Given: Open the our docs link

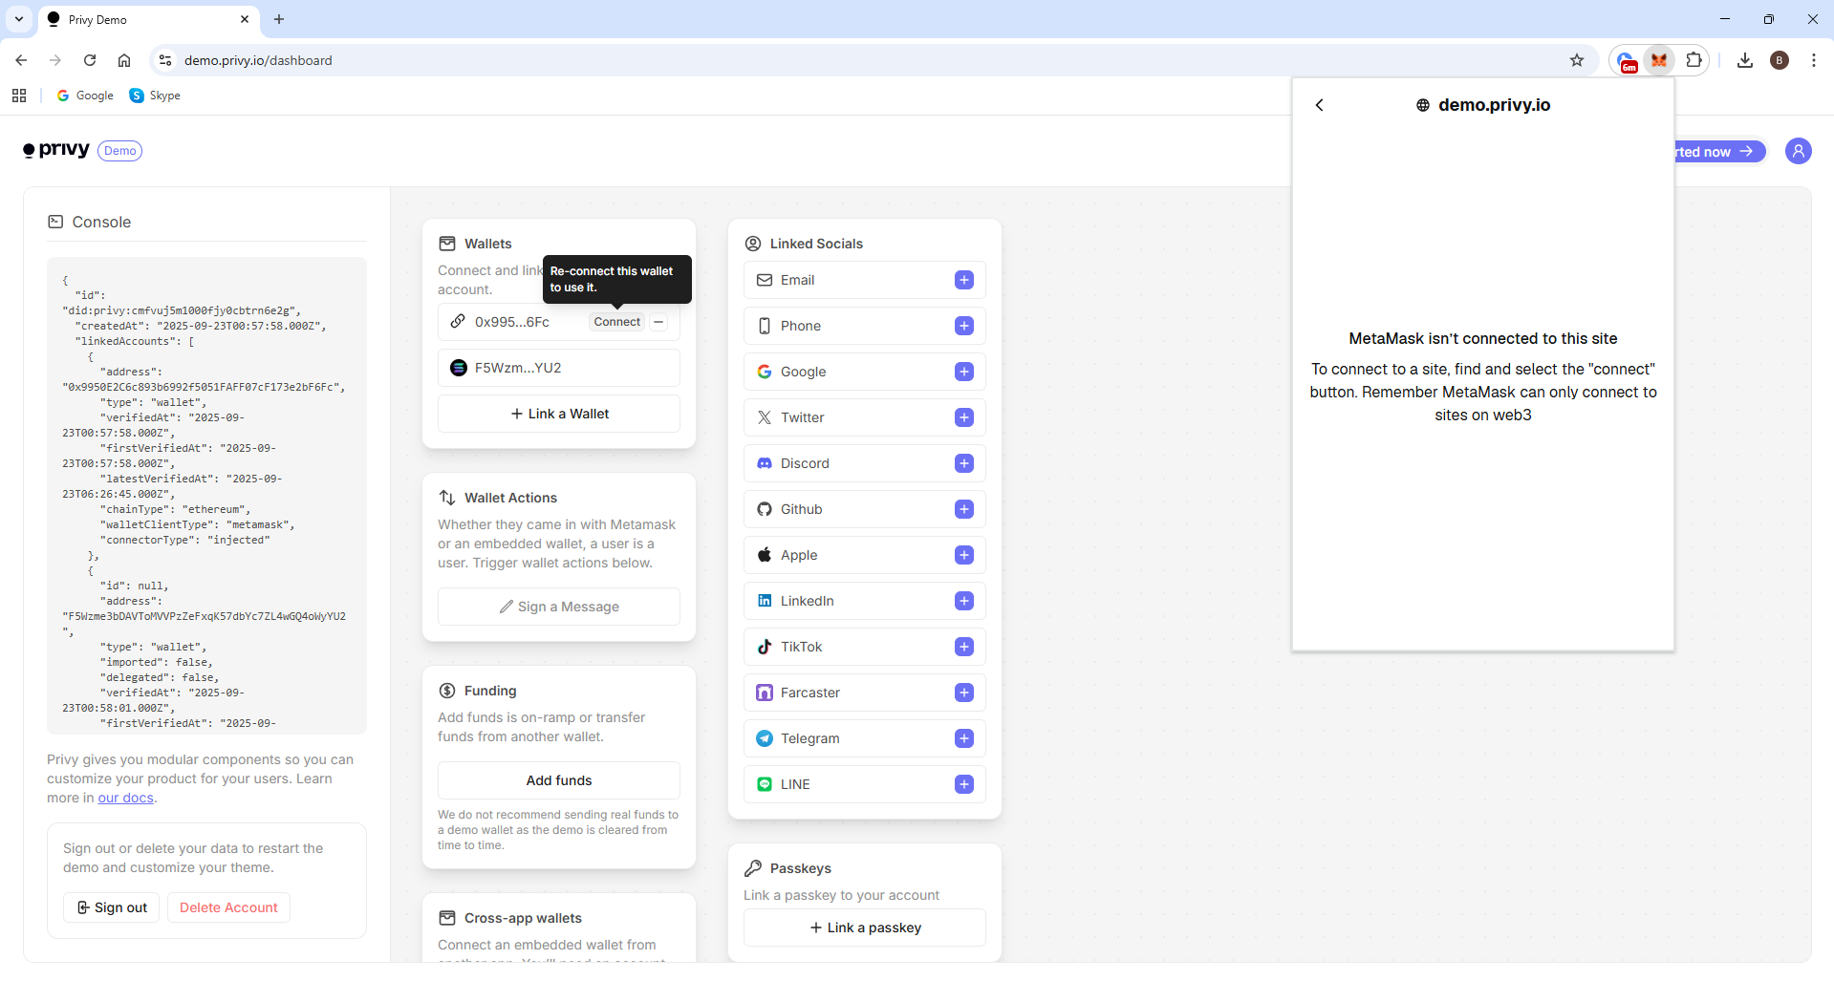Looking at the screenshot, I should 125,798.
